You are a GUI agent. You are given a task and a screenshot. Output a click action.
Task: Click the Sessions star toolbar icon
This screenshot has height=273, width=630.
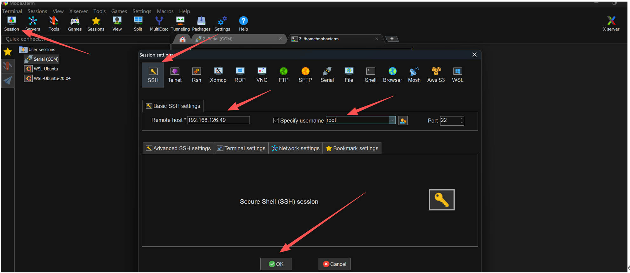96,24
